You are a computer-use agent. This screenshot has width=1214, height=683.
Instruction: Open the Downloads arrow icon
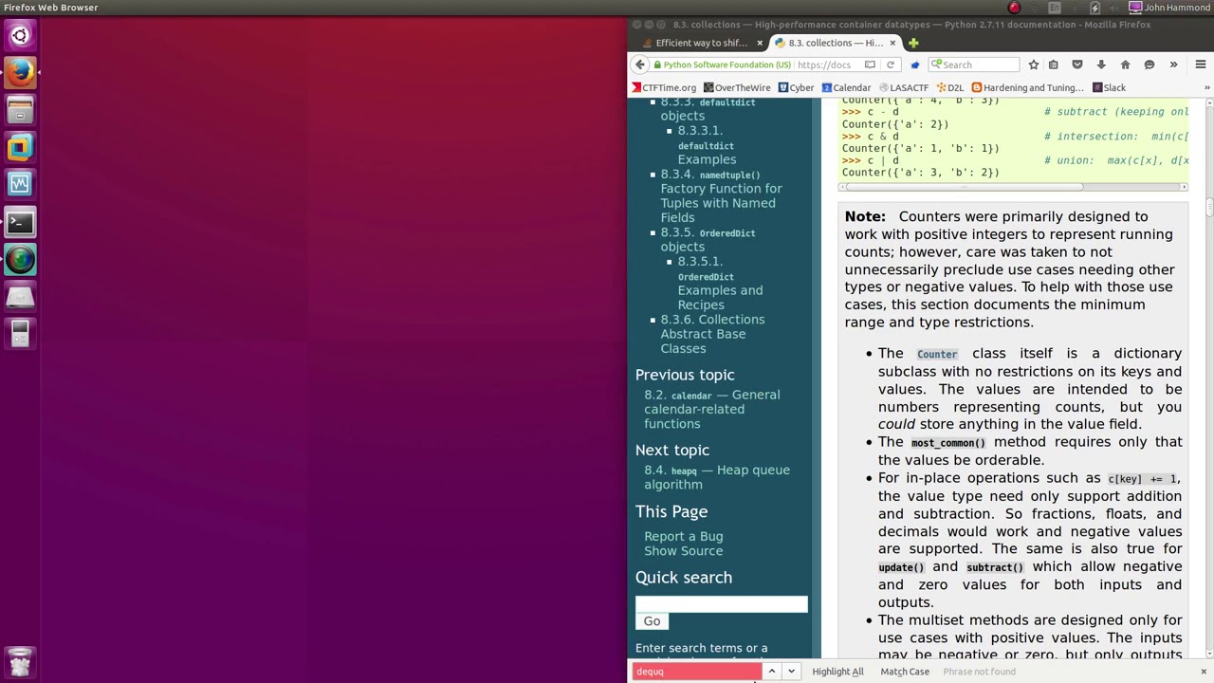click(x=1101, y=65)
